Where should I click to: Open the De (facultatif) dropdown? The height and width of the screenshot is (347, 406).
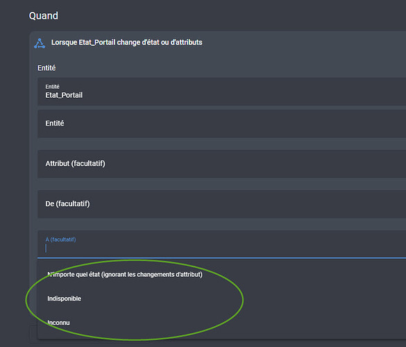point(221,204)
